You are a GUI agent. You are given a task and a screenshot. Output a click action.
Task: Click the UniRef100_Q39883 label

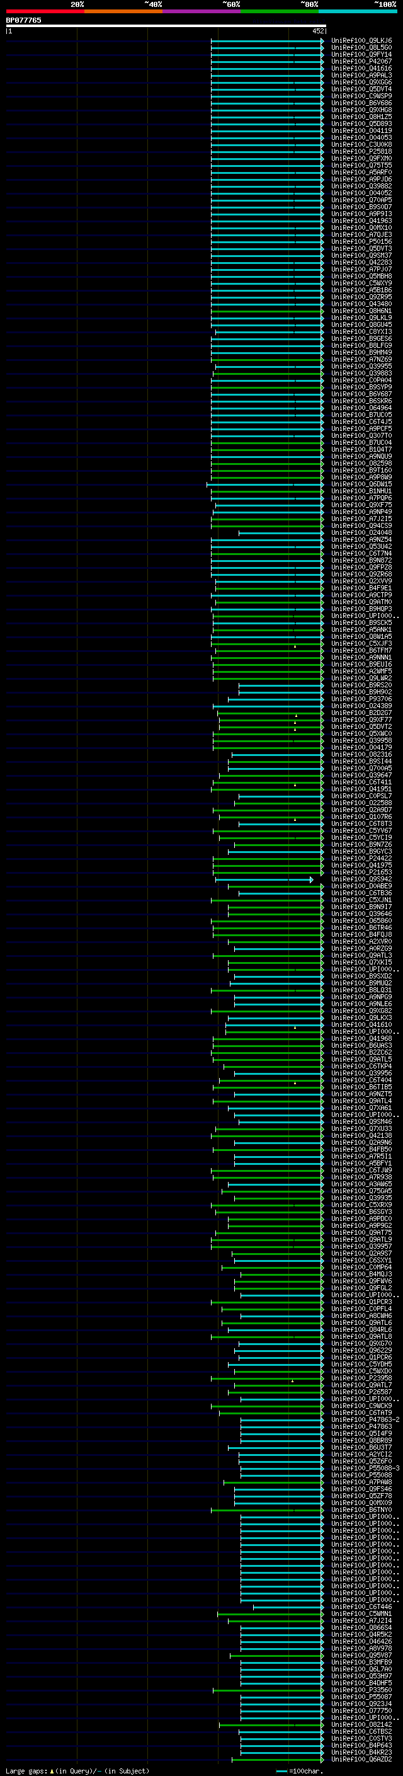tap(361, 374)
